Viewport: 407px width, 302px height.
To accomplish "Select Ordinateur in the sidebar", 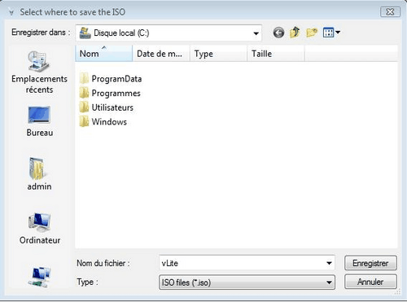I will [x=40, y=228].
